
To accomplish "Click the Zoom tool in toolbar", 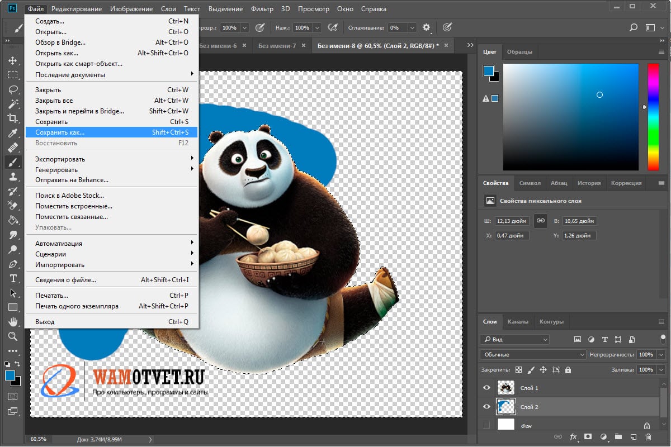I will 12,336.
